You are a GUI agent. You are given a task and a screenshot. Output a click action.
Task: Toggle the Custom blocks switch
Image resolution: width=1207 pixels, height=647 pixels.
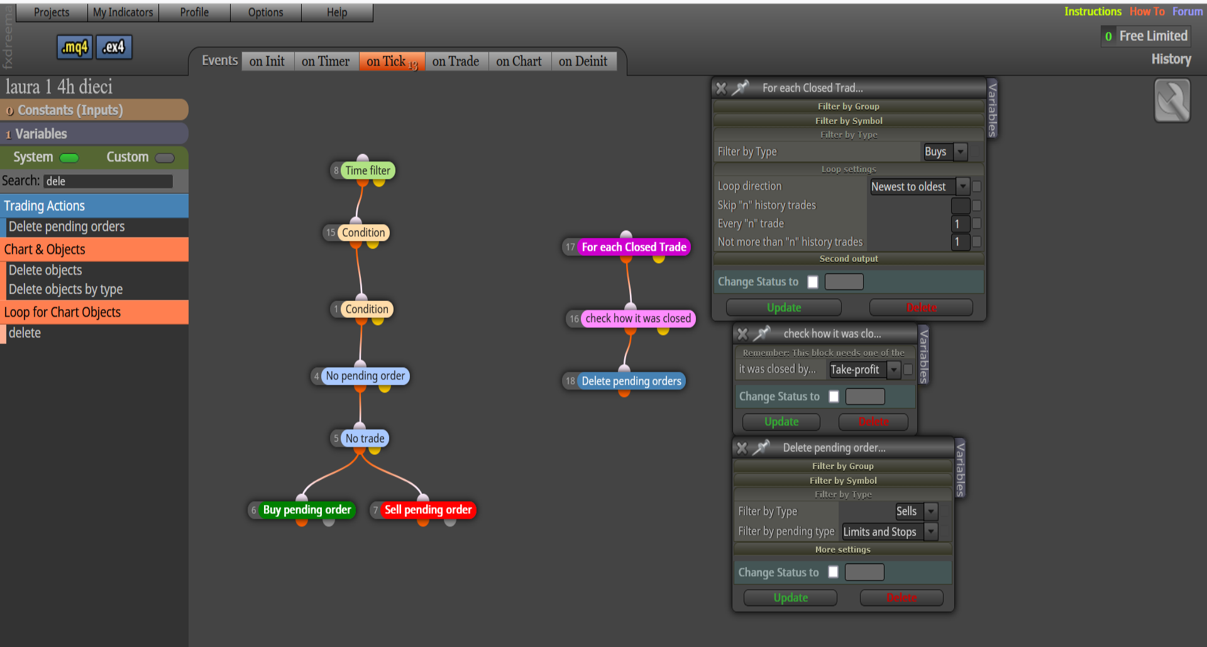click(x=165, y=158)
